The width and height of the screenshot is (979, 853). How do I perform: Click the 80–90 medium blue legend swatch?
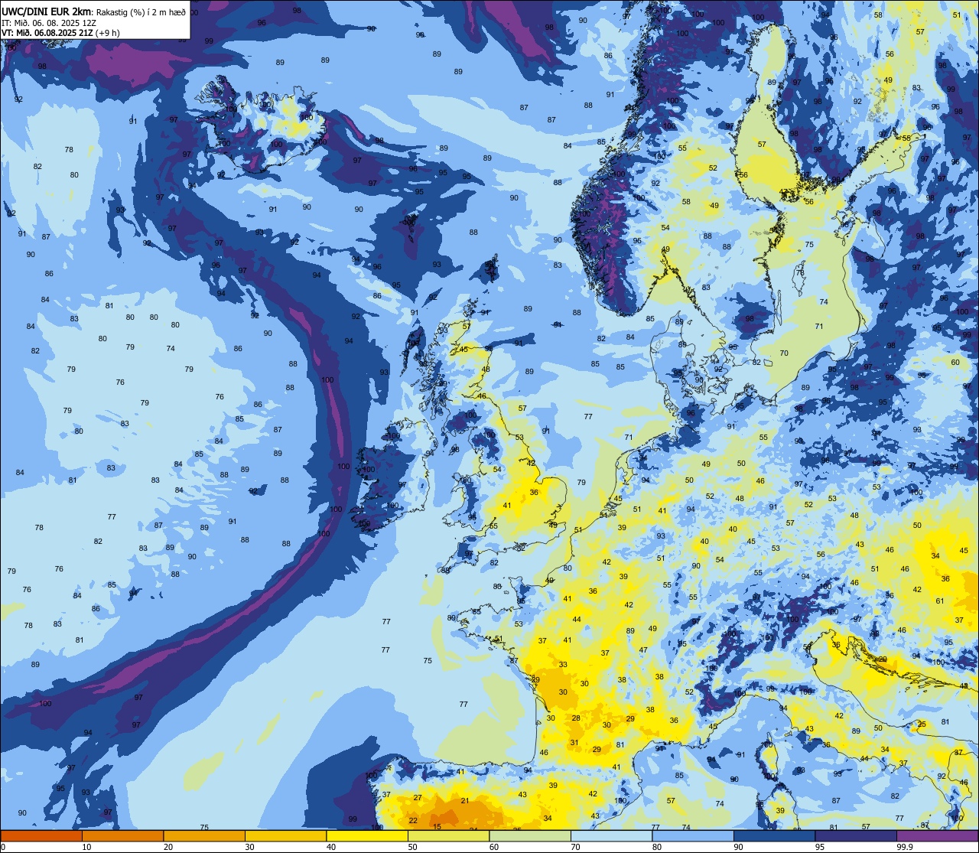(693, 835)
